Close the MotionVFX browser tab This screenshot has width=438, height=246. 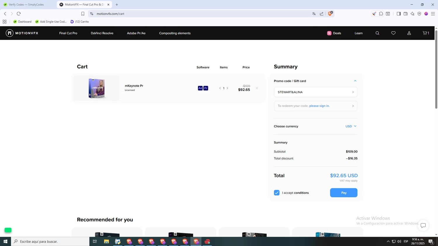click(108, 5)
